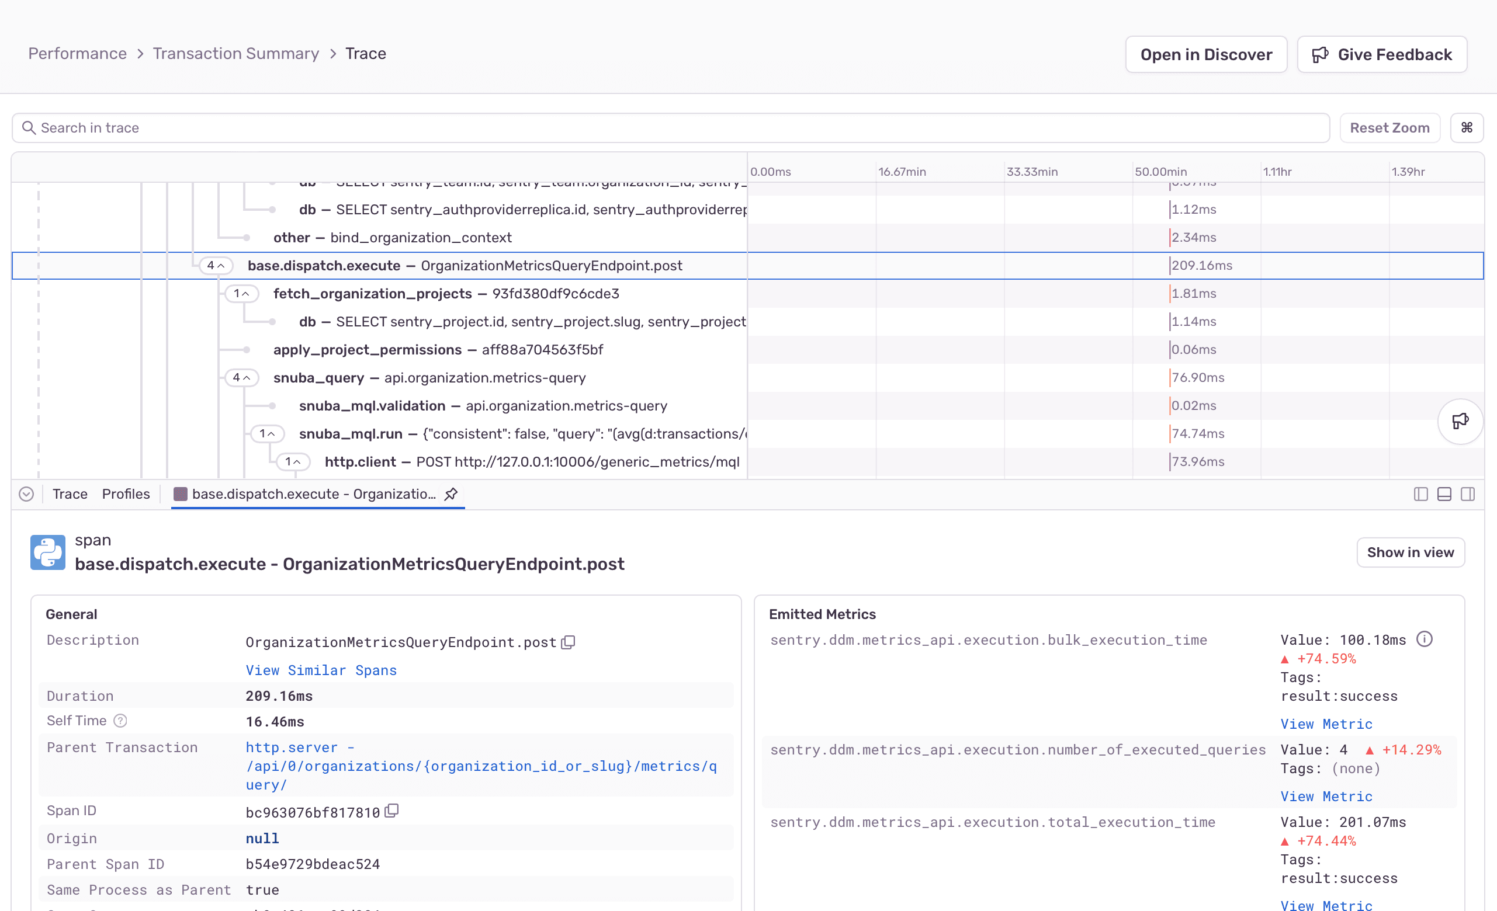This screenshot has height=911, width=1497.
Task: Select the right-dock drawer layout icon
Action: click(x=1468, y=494)
